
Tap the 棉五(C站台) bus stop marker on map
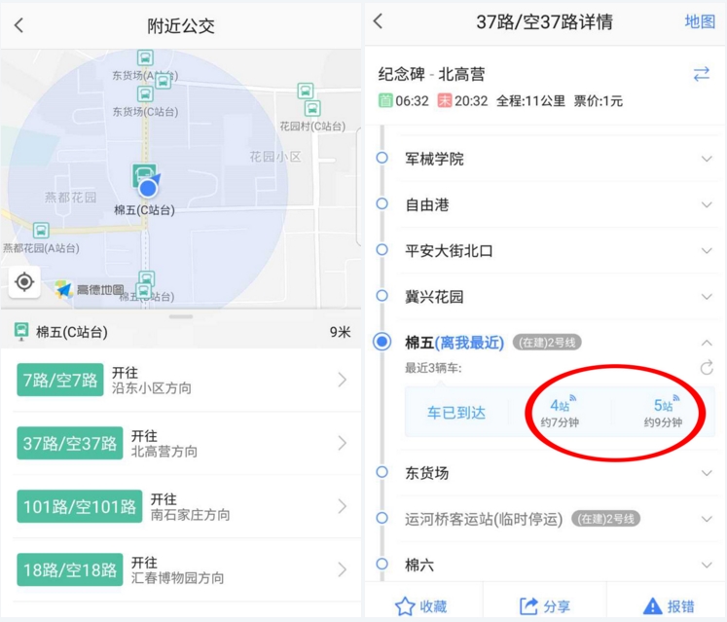[144, 176]
